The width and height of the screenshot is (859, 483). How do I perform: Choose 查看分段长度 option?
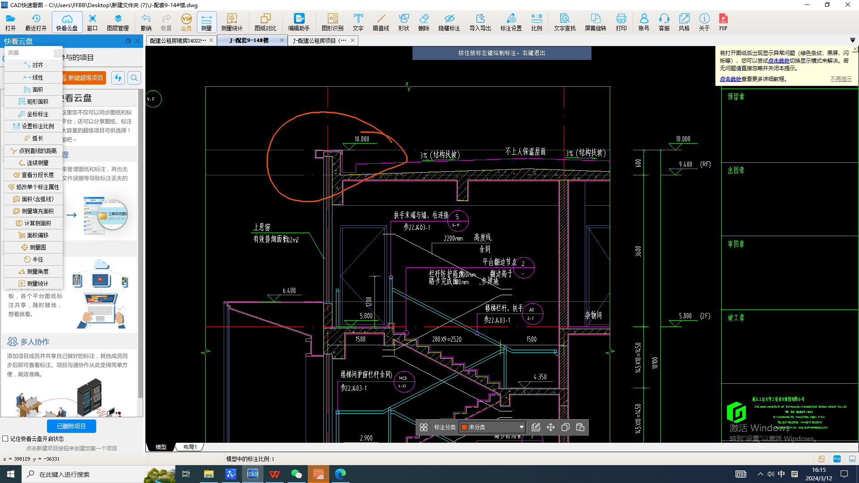pyautogui.click(x=34, y=175)
